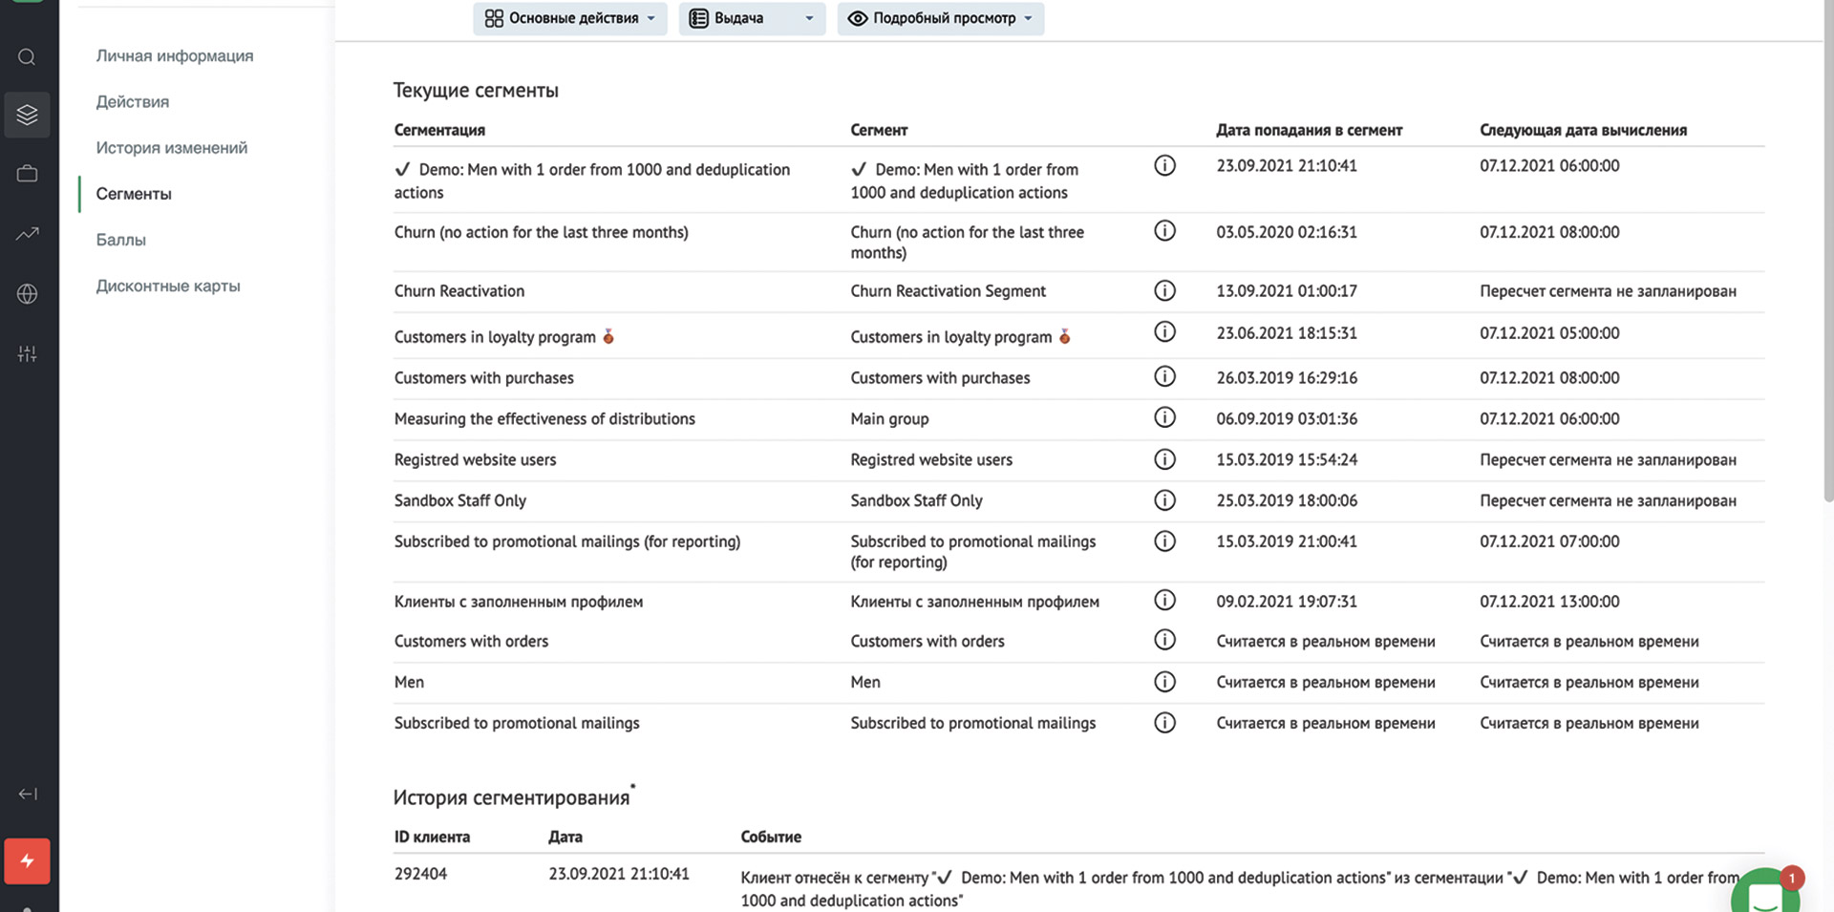Expand the Подробный просмотр dropdown
Screen dimensions: 1834x912
click(x=941, y=18)
